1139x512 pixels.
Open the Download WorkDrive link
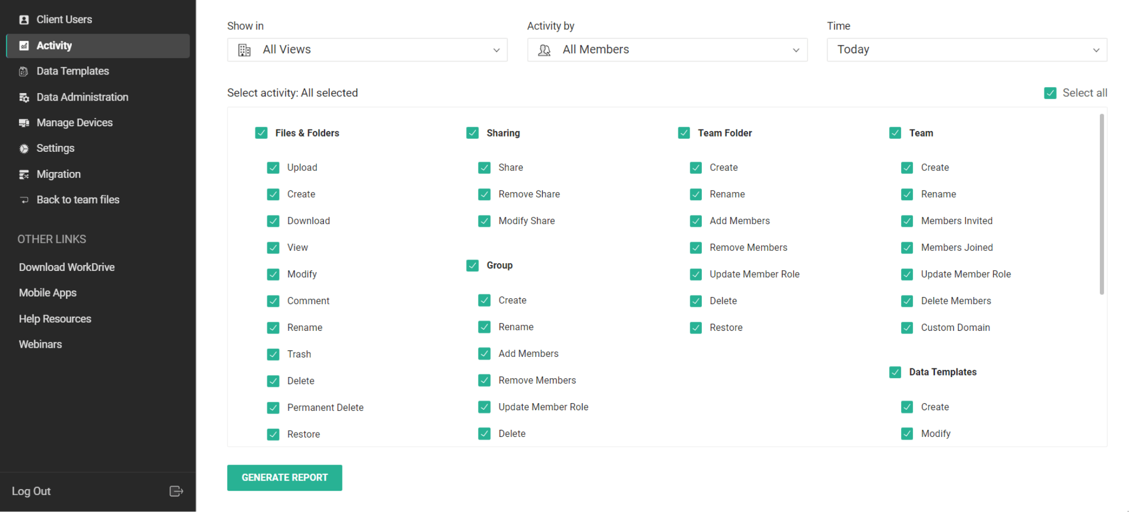[x=67, y=267]
